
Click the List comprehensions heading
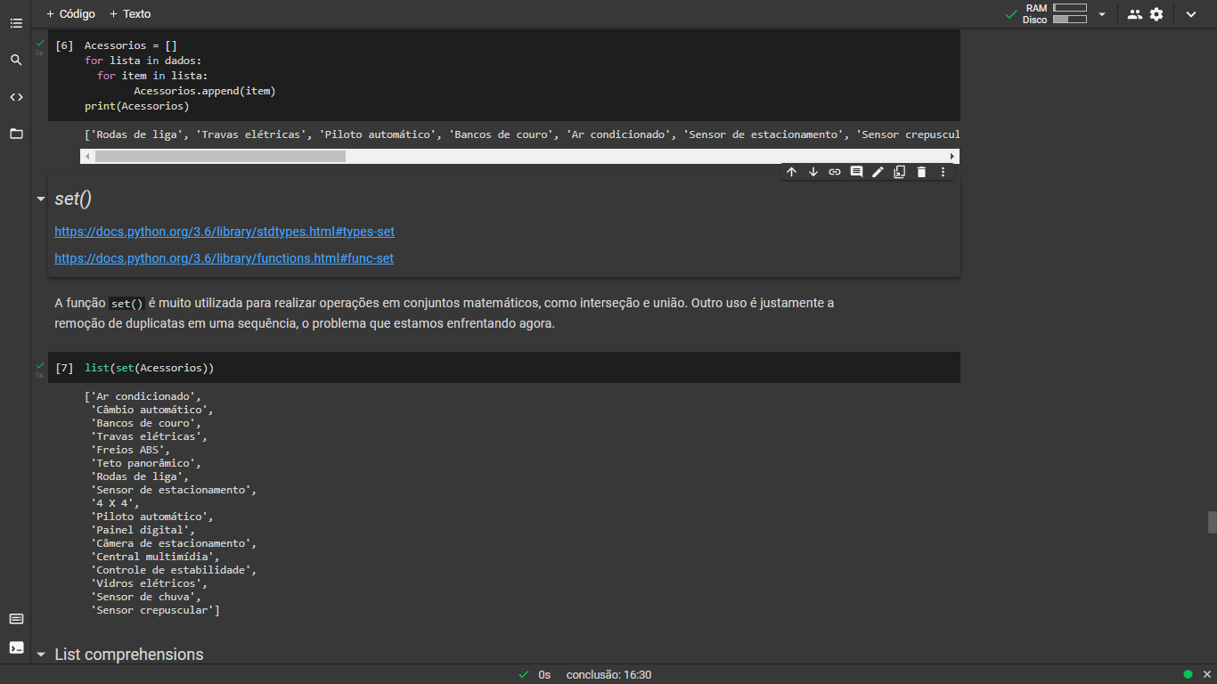[129, 655]
